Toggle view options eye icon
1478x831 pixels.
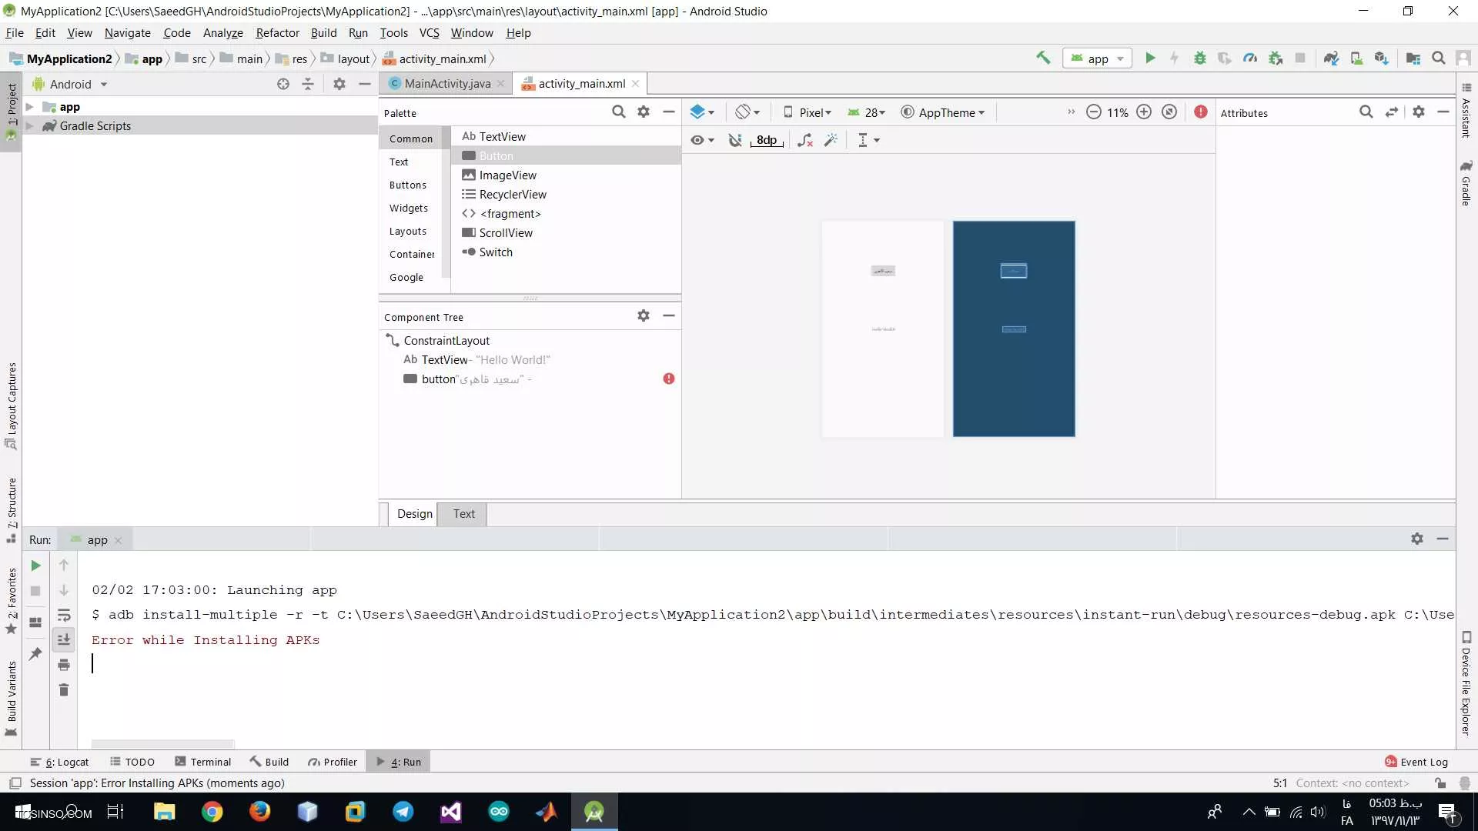pos(702,140)
